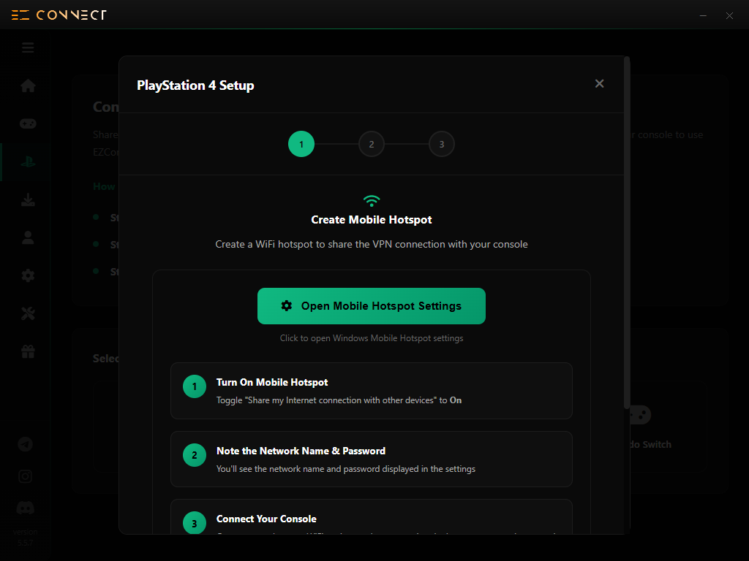
Task: Click the Create Mobile Hotspot heading
Action: pyautogui.click(x=372, y=219)
